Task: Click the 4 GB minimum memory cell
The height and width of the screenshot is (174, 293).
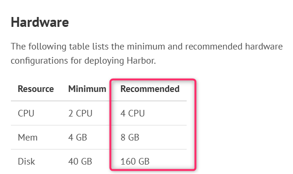Action: point(78,137)
